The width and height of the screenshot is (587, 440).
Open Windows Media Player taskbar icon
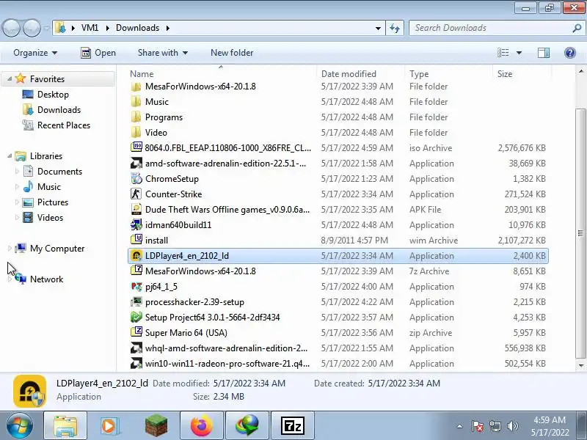pos(109,425)
